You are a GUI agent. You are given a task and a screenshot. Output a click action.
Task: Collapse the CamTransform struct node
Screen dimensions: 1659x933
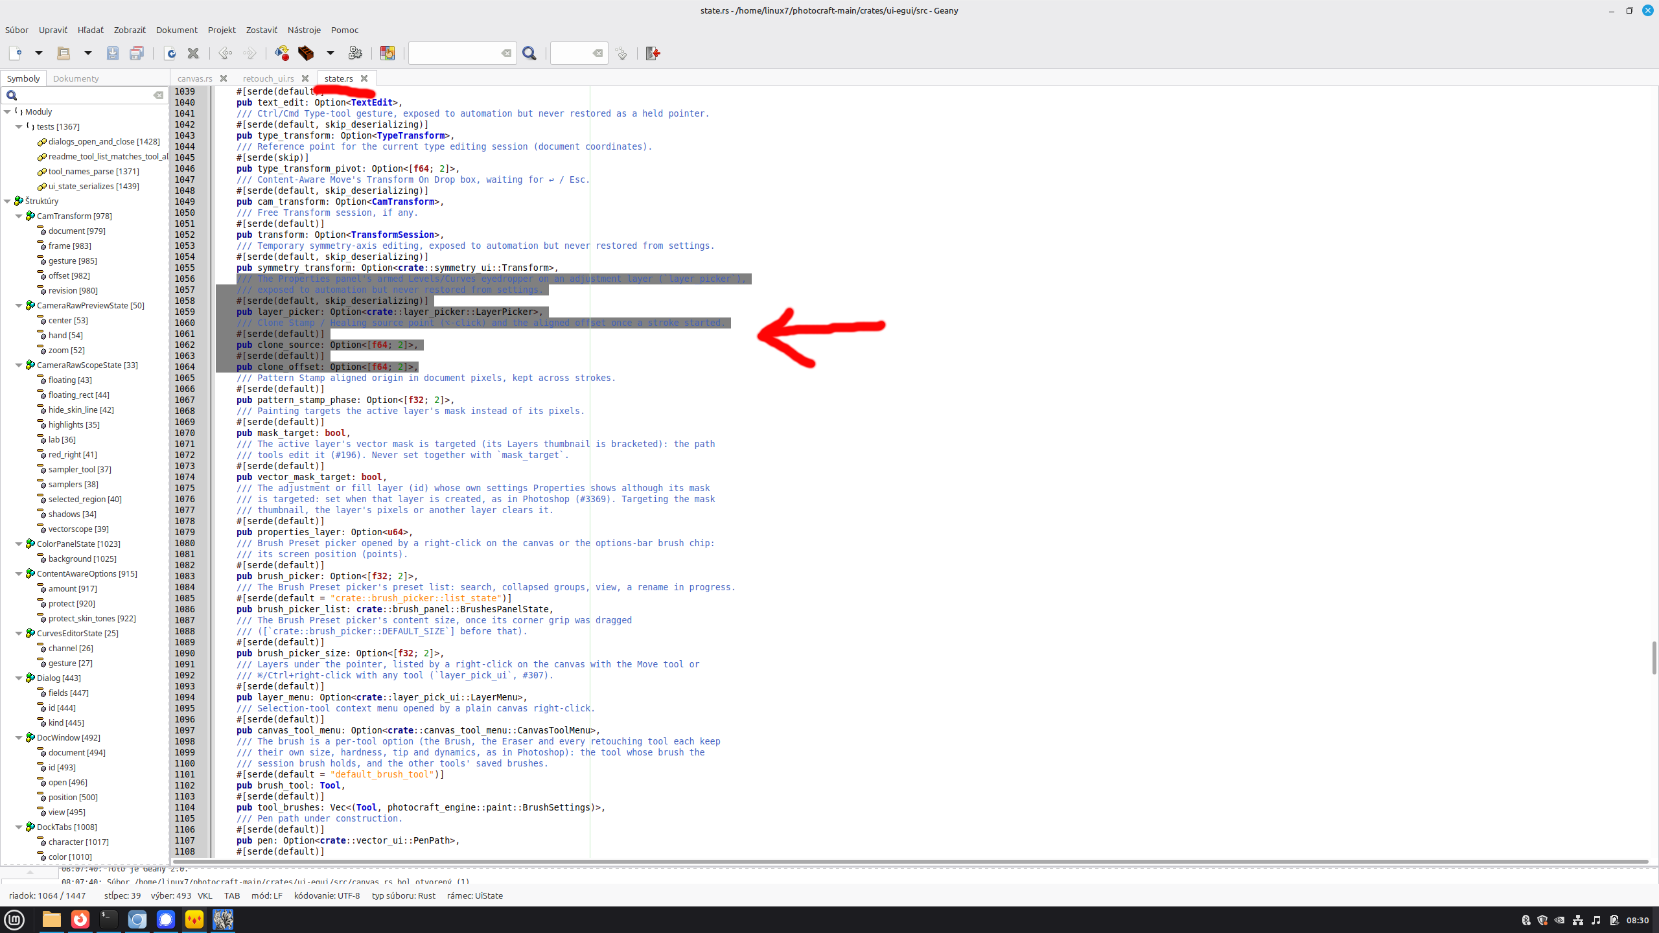tap(19, 216)
